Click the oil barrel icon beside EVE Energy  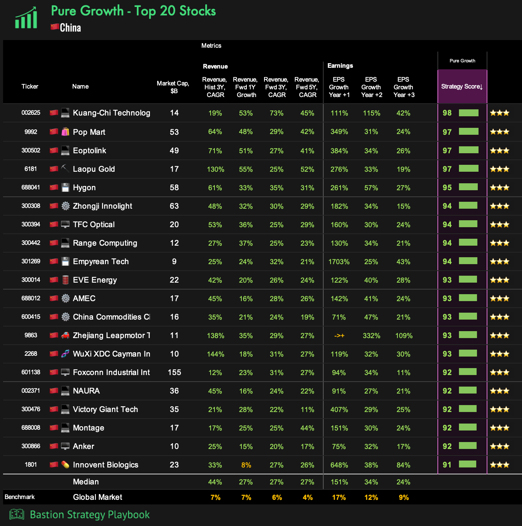65,280
